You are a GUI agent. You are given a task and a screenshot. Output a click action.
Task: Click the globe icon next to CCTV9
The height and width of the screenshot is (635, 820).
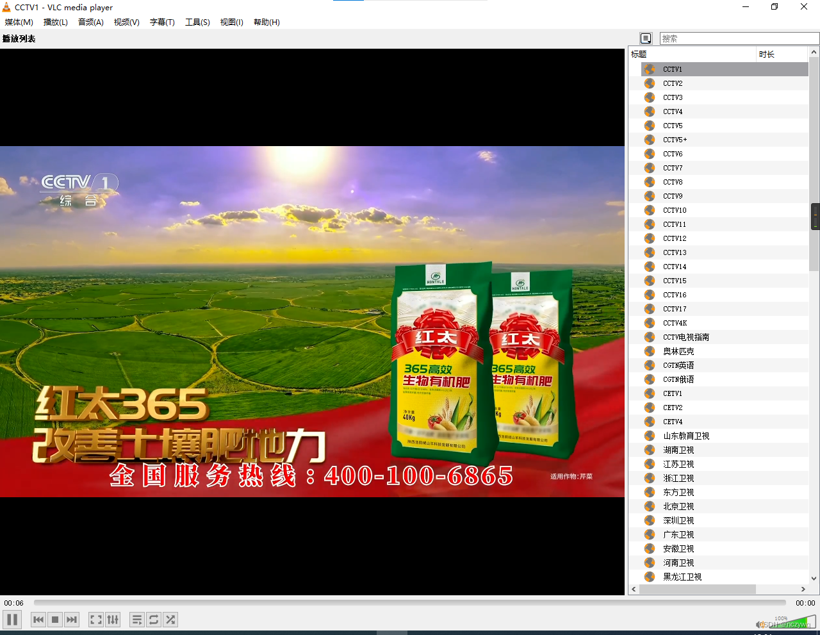650,196
